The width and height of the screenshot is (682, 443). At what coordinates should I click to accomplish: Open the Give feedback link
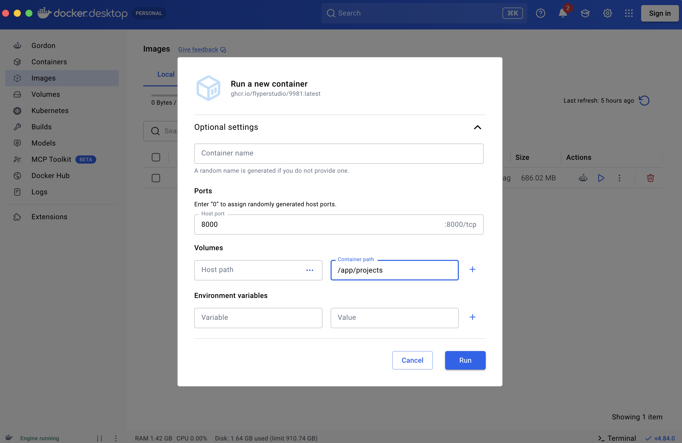pyautogui.click(x=202, y=50)
